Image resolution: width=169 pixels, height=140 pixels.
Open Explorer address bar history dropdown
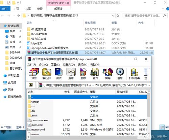coord(113,16)
